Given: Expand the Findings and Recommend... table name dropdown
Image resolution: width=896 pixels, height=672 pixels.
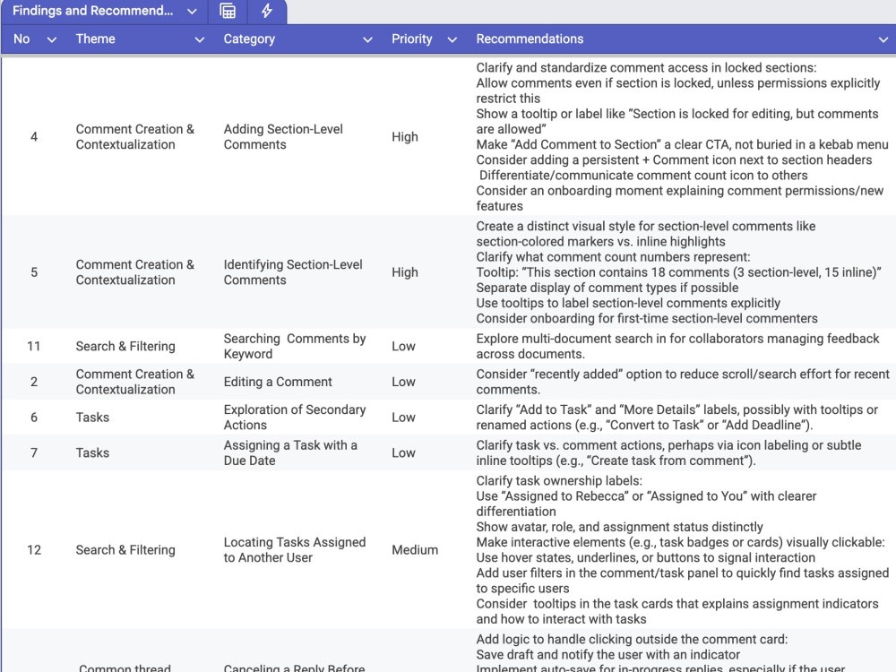Looking at the screenshot, I should [x=192, y=11].
